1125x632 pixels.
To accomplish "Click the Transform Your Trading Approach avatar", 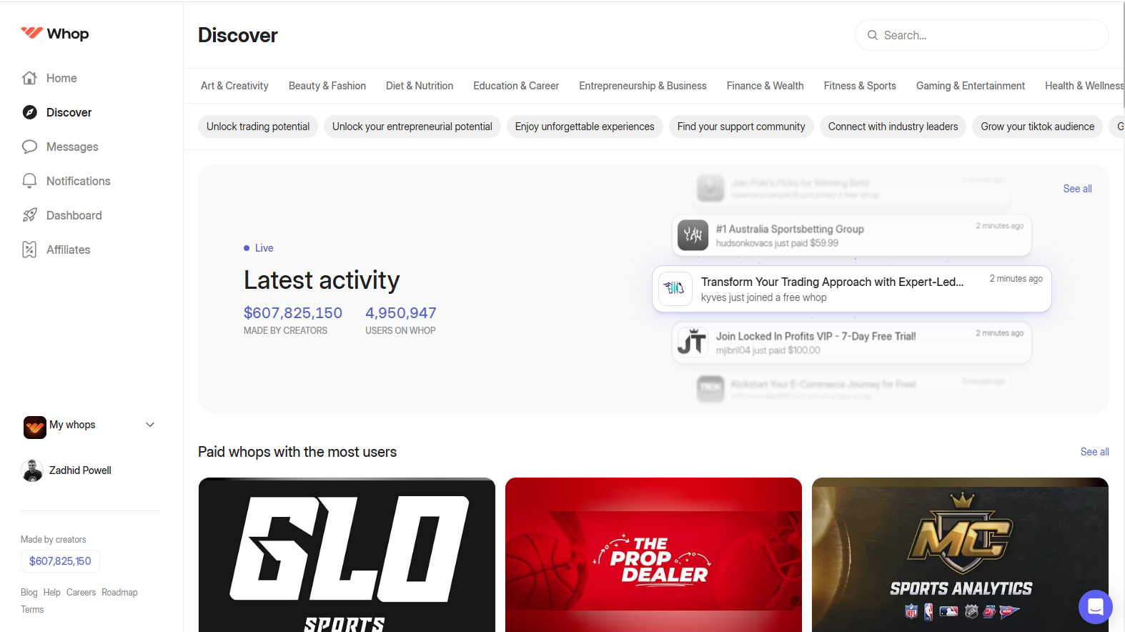I will click(x=675, y=289).
